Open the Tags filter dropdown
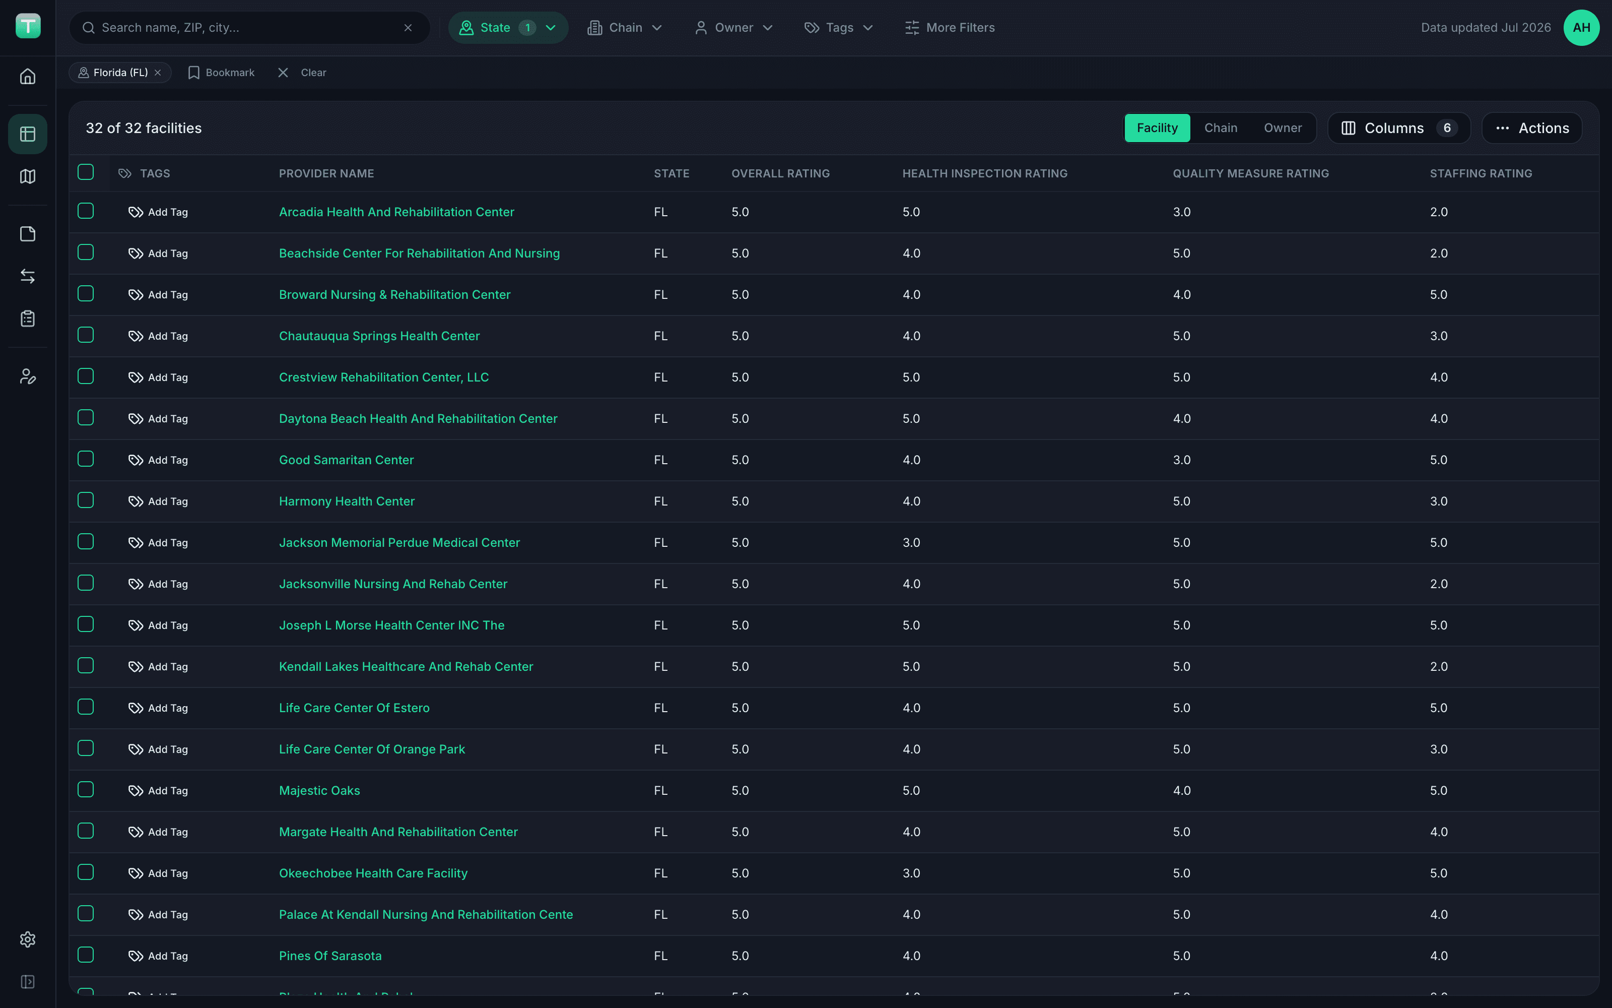 (x=839, y=27)
